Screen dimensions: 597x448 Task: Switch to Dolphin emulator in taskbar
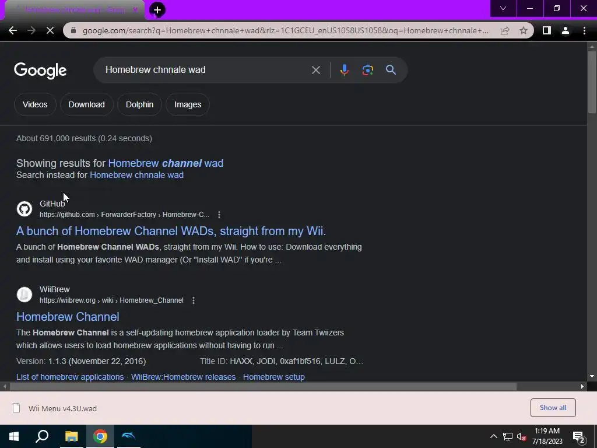[129, 436]
